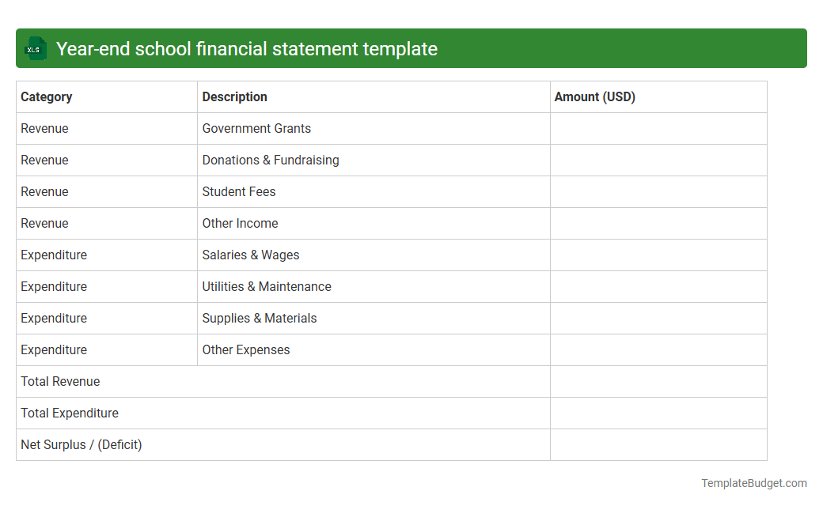Image resolution: width=823 pixels, height=506 pixels.
Task: Select the Government Grants description cell
Action: [x=256, y=128]
